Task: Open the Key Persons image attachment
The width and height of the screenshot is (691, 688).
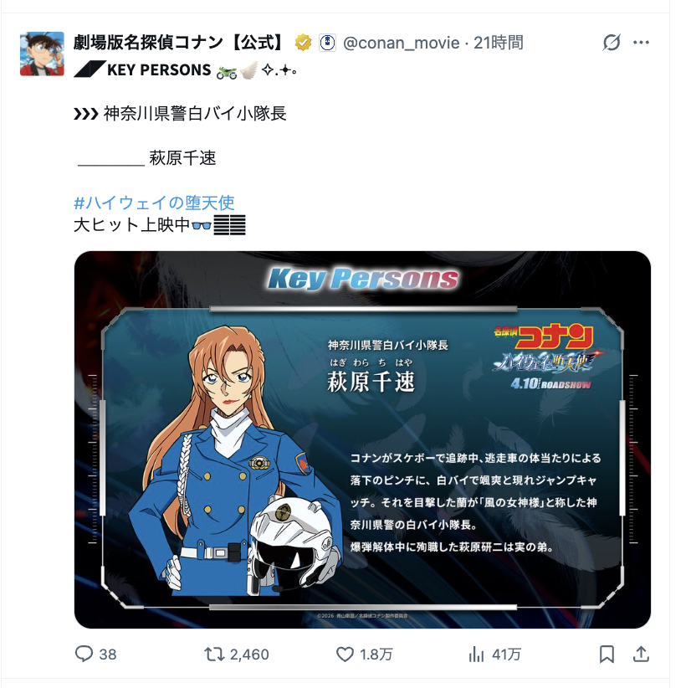Action: [x=362, y=439]
